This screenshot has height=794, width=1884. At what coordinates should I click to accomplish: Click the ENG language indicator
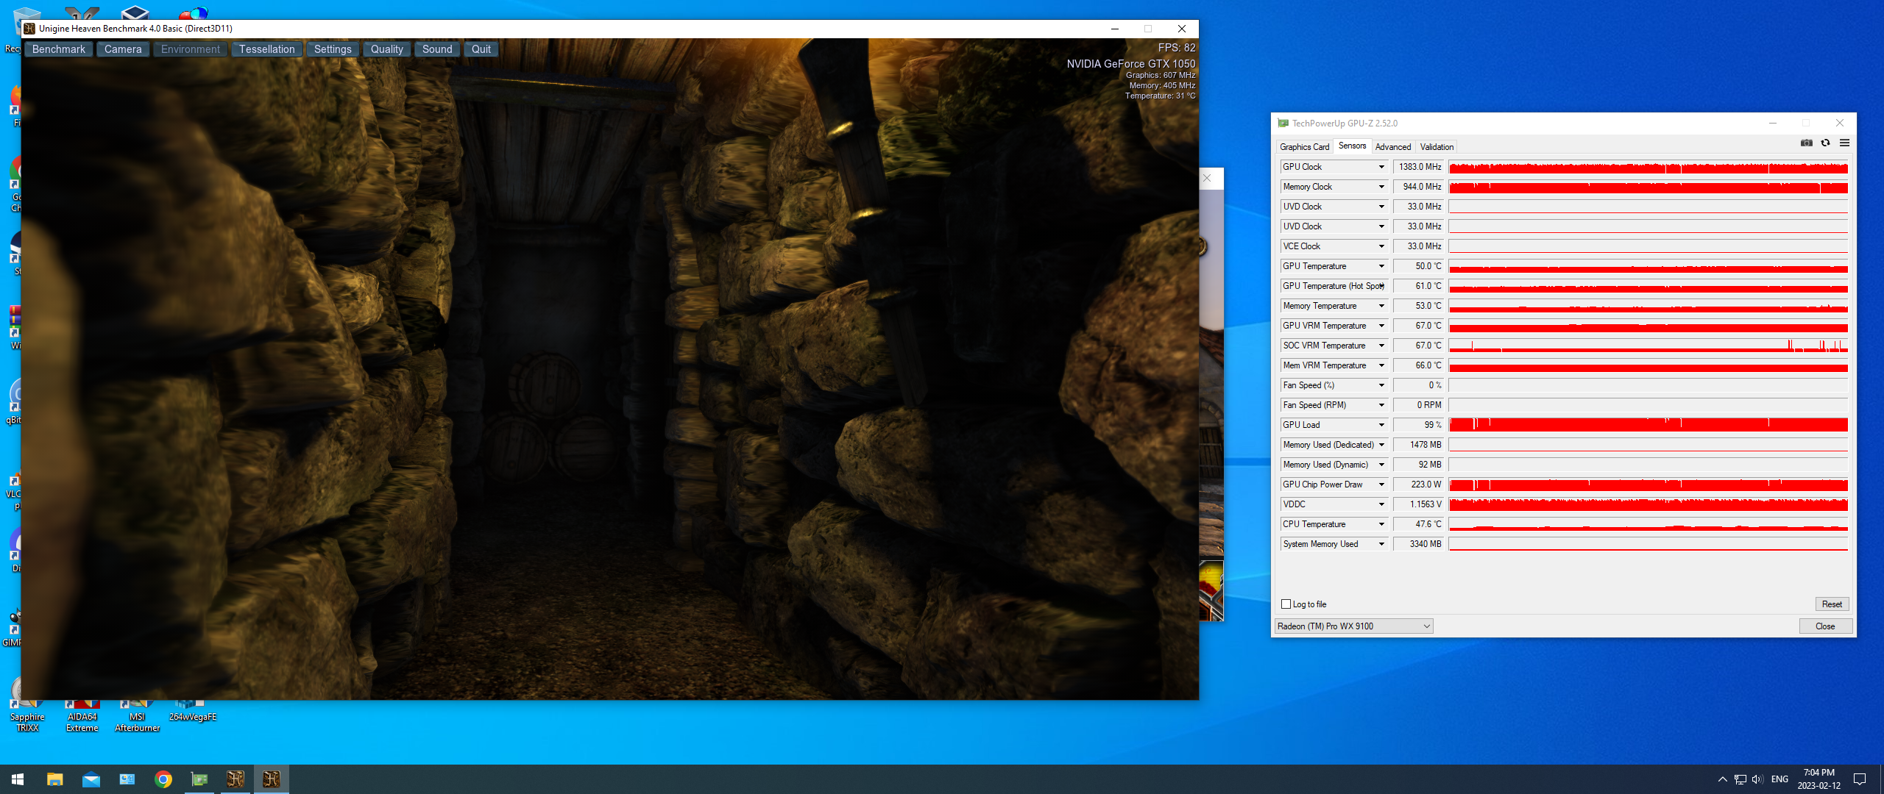click(1779, 779)
